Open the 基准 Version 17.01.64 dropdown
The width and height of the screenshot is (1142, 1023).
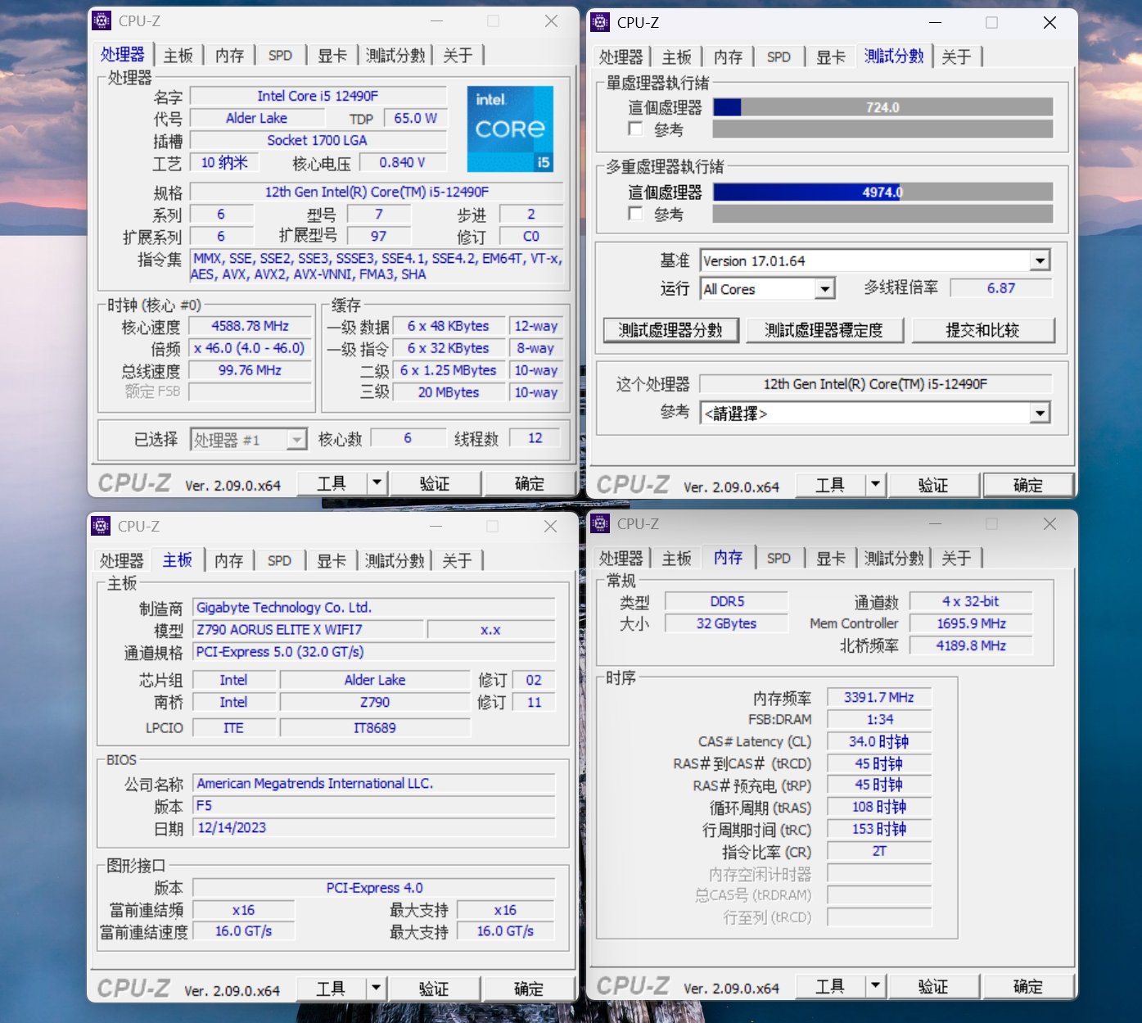[1040, 260]
